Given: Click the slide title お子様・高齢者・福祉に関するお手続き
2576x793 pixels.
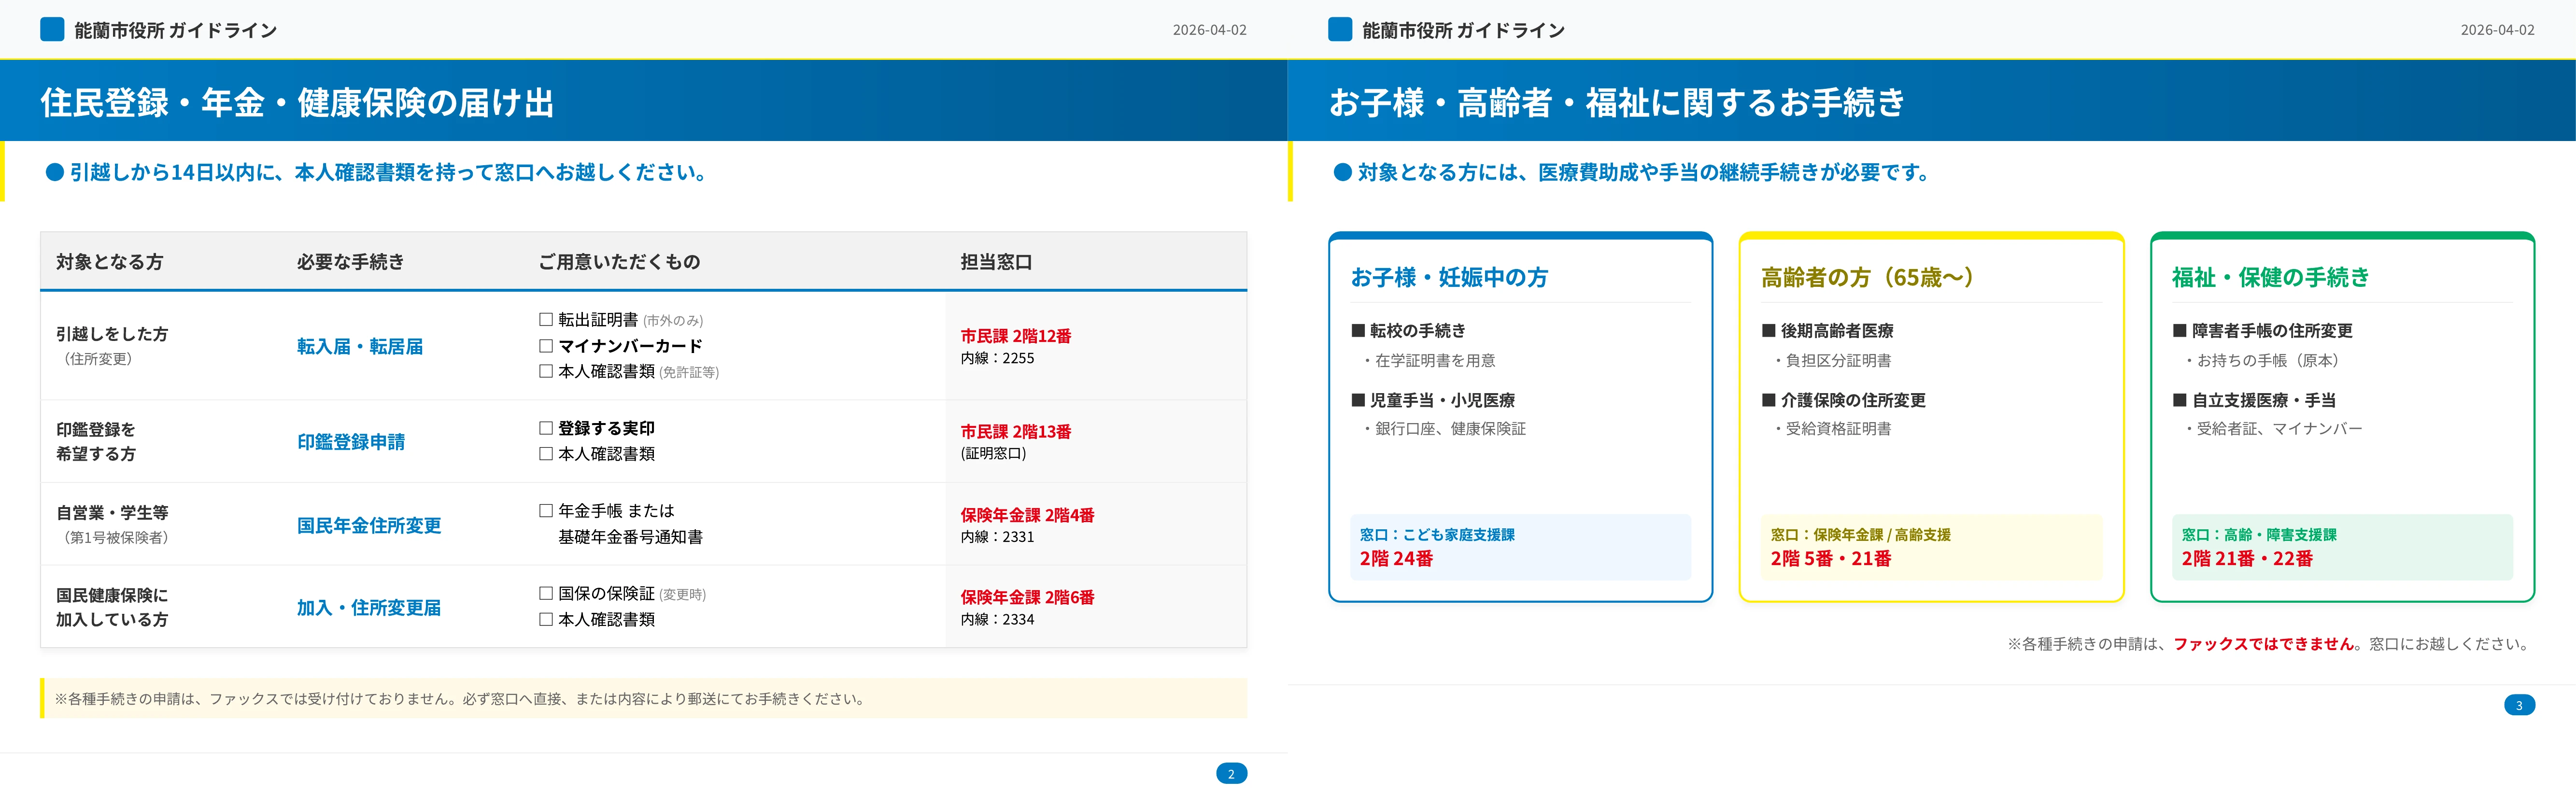Looking at the screenshot, I should (x=1617, y=102).
